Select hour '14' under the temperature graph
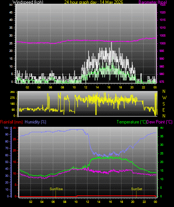 pyautogui.click(x=99, y=202)
